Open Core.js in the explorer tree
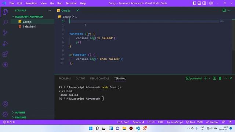 click(27, 22)
